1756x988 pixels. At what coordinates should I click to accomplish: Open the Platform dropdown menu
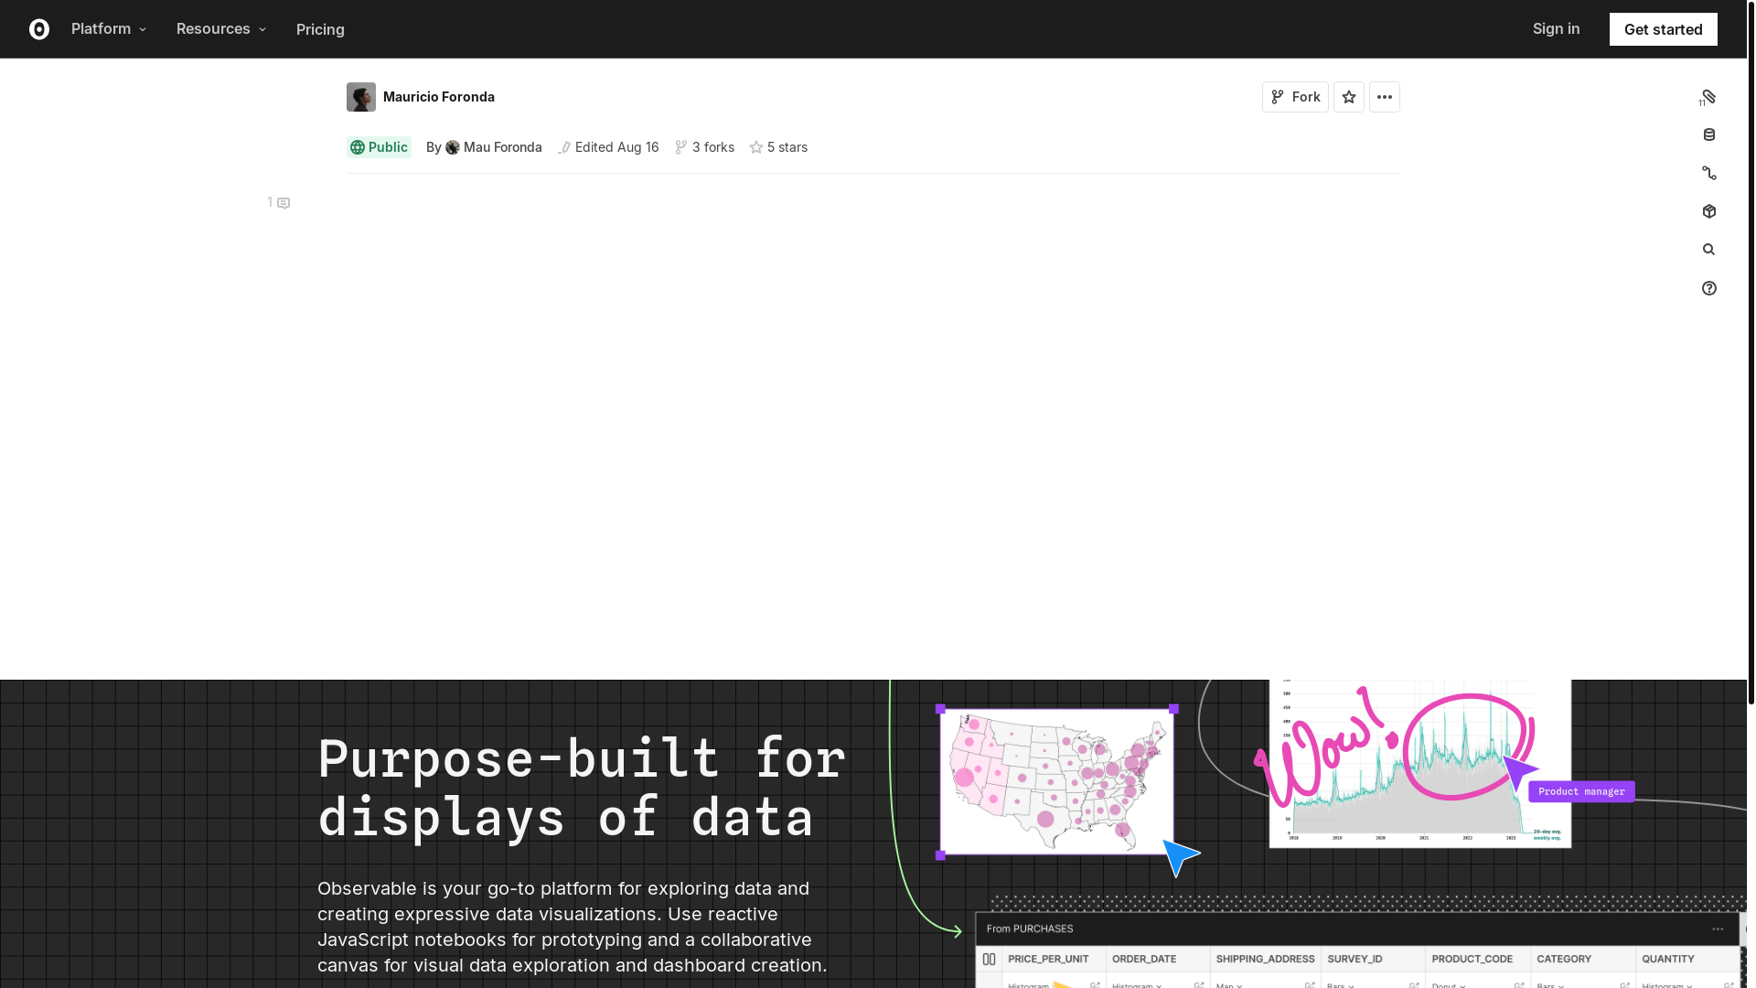coord(109,29)
